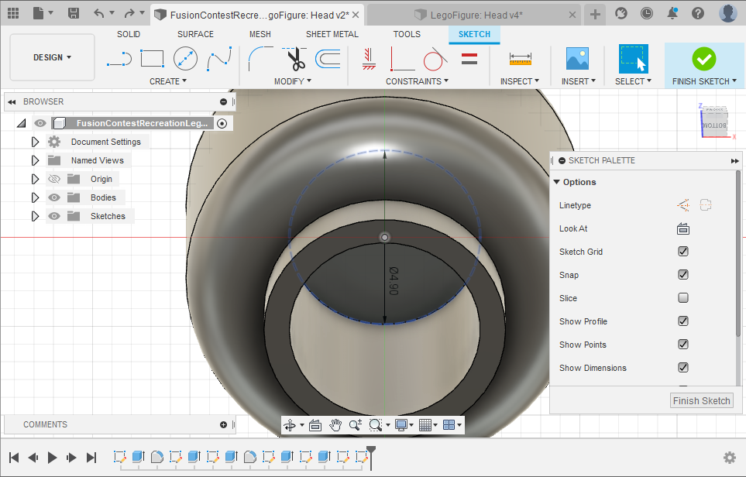Viewport: 746px width, 477px height.
Task: Switch to LegoFigure: Head v4 document tab
Action: [474, 15]
